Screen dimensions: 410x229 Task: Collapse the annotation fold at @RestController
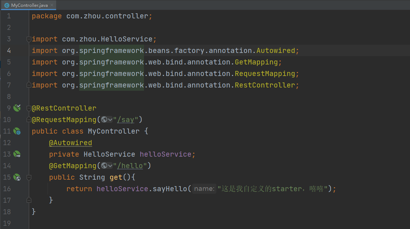click(x=29, y=108)
